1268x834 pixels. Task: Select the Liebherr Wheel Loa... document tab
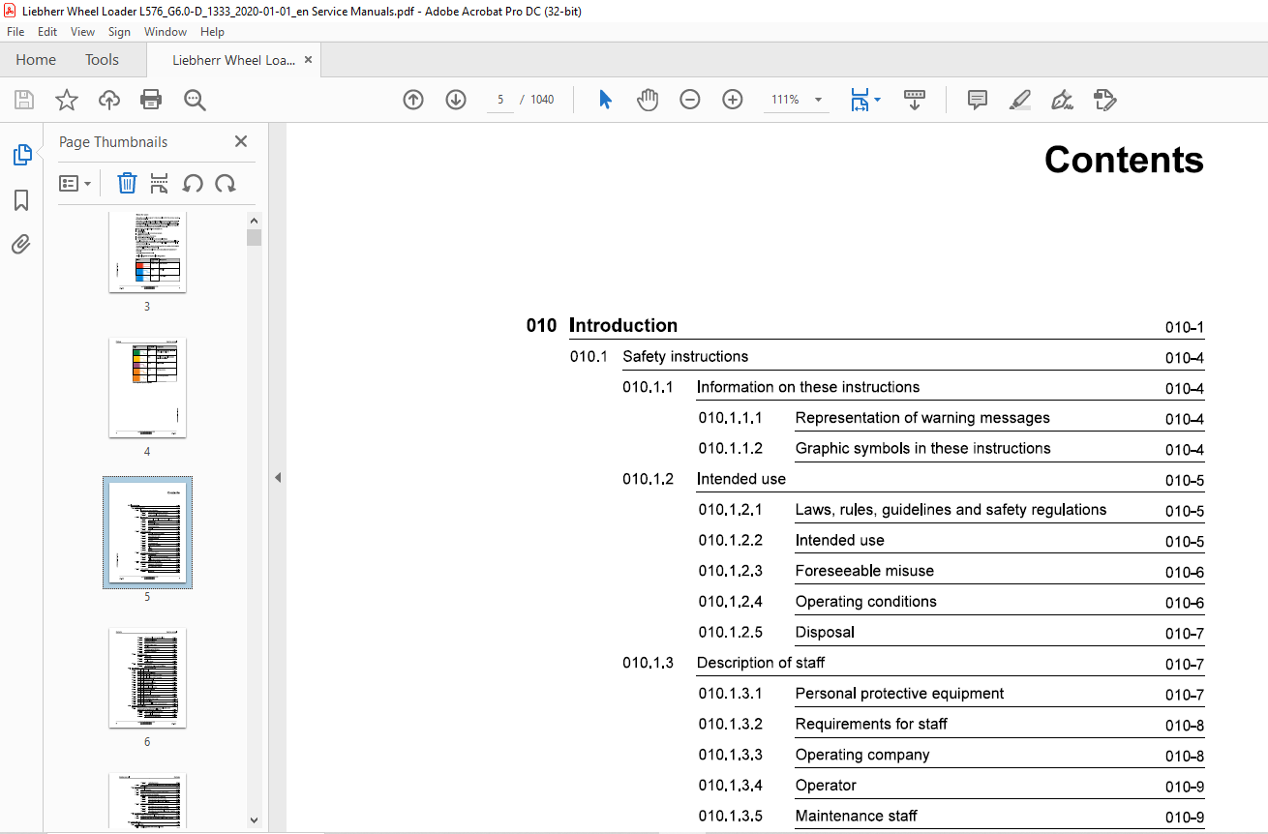[x=233, y=60]
